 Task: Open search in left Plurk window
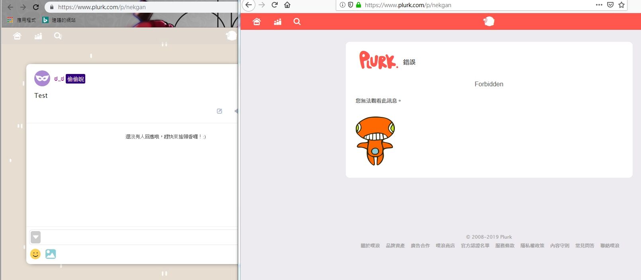click(58, 36)
